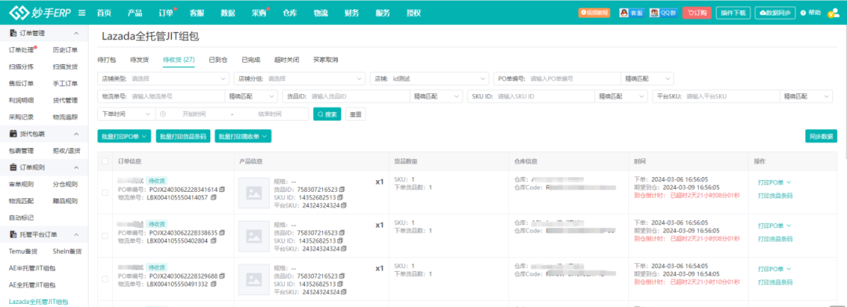Copy SKU ID in third order row
847x307 pixels.
coord(341,284)
